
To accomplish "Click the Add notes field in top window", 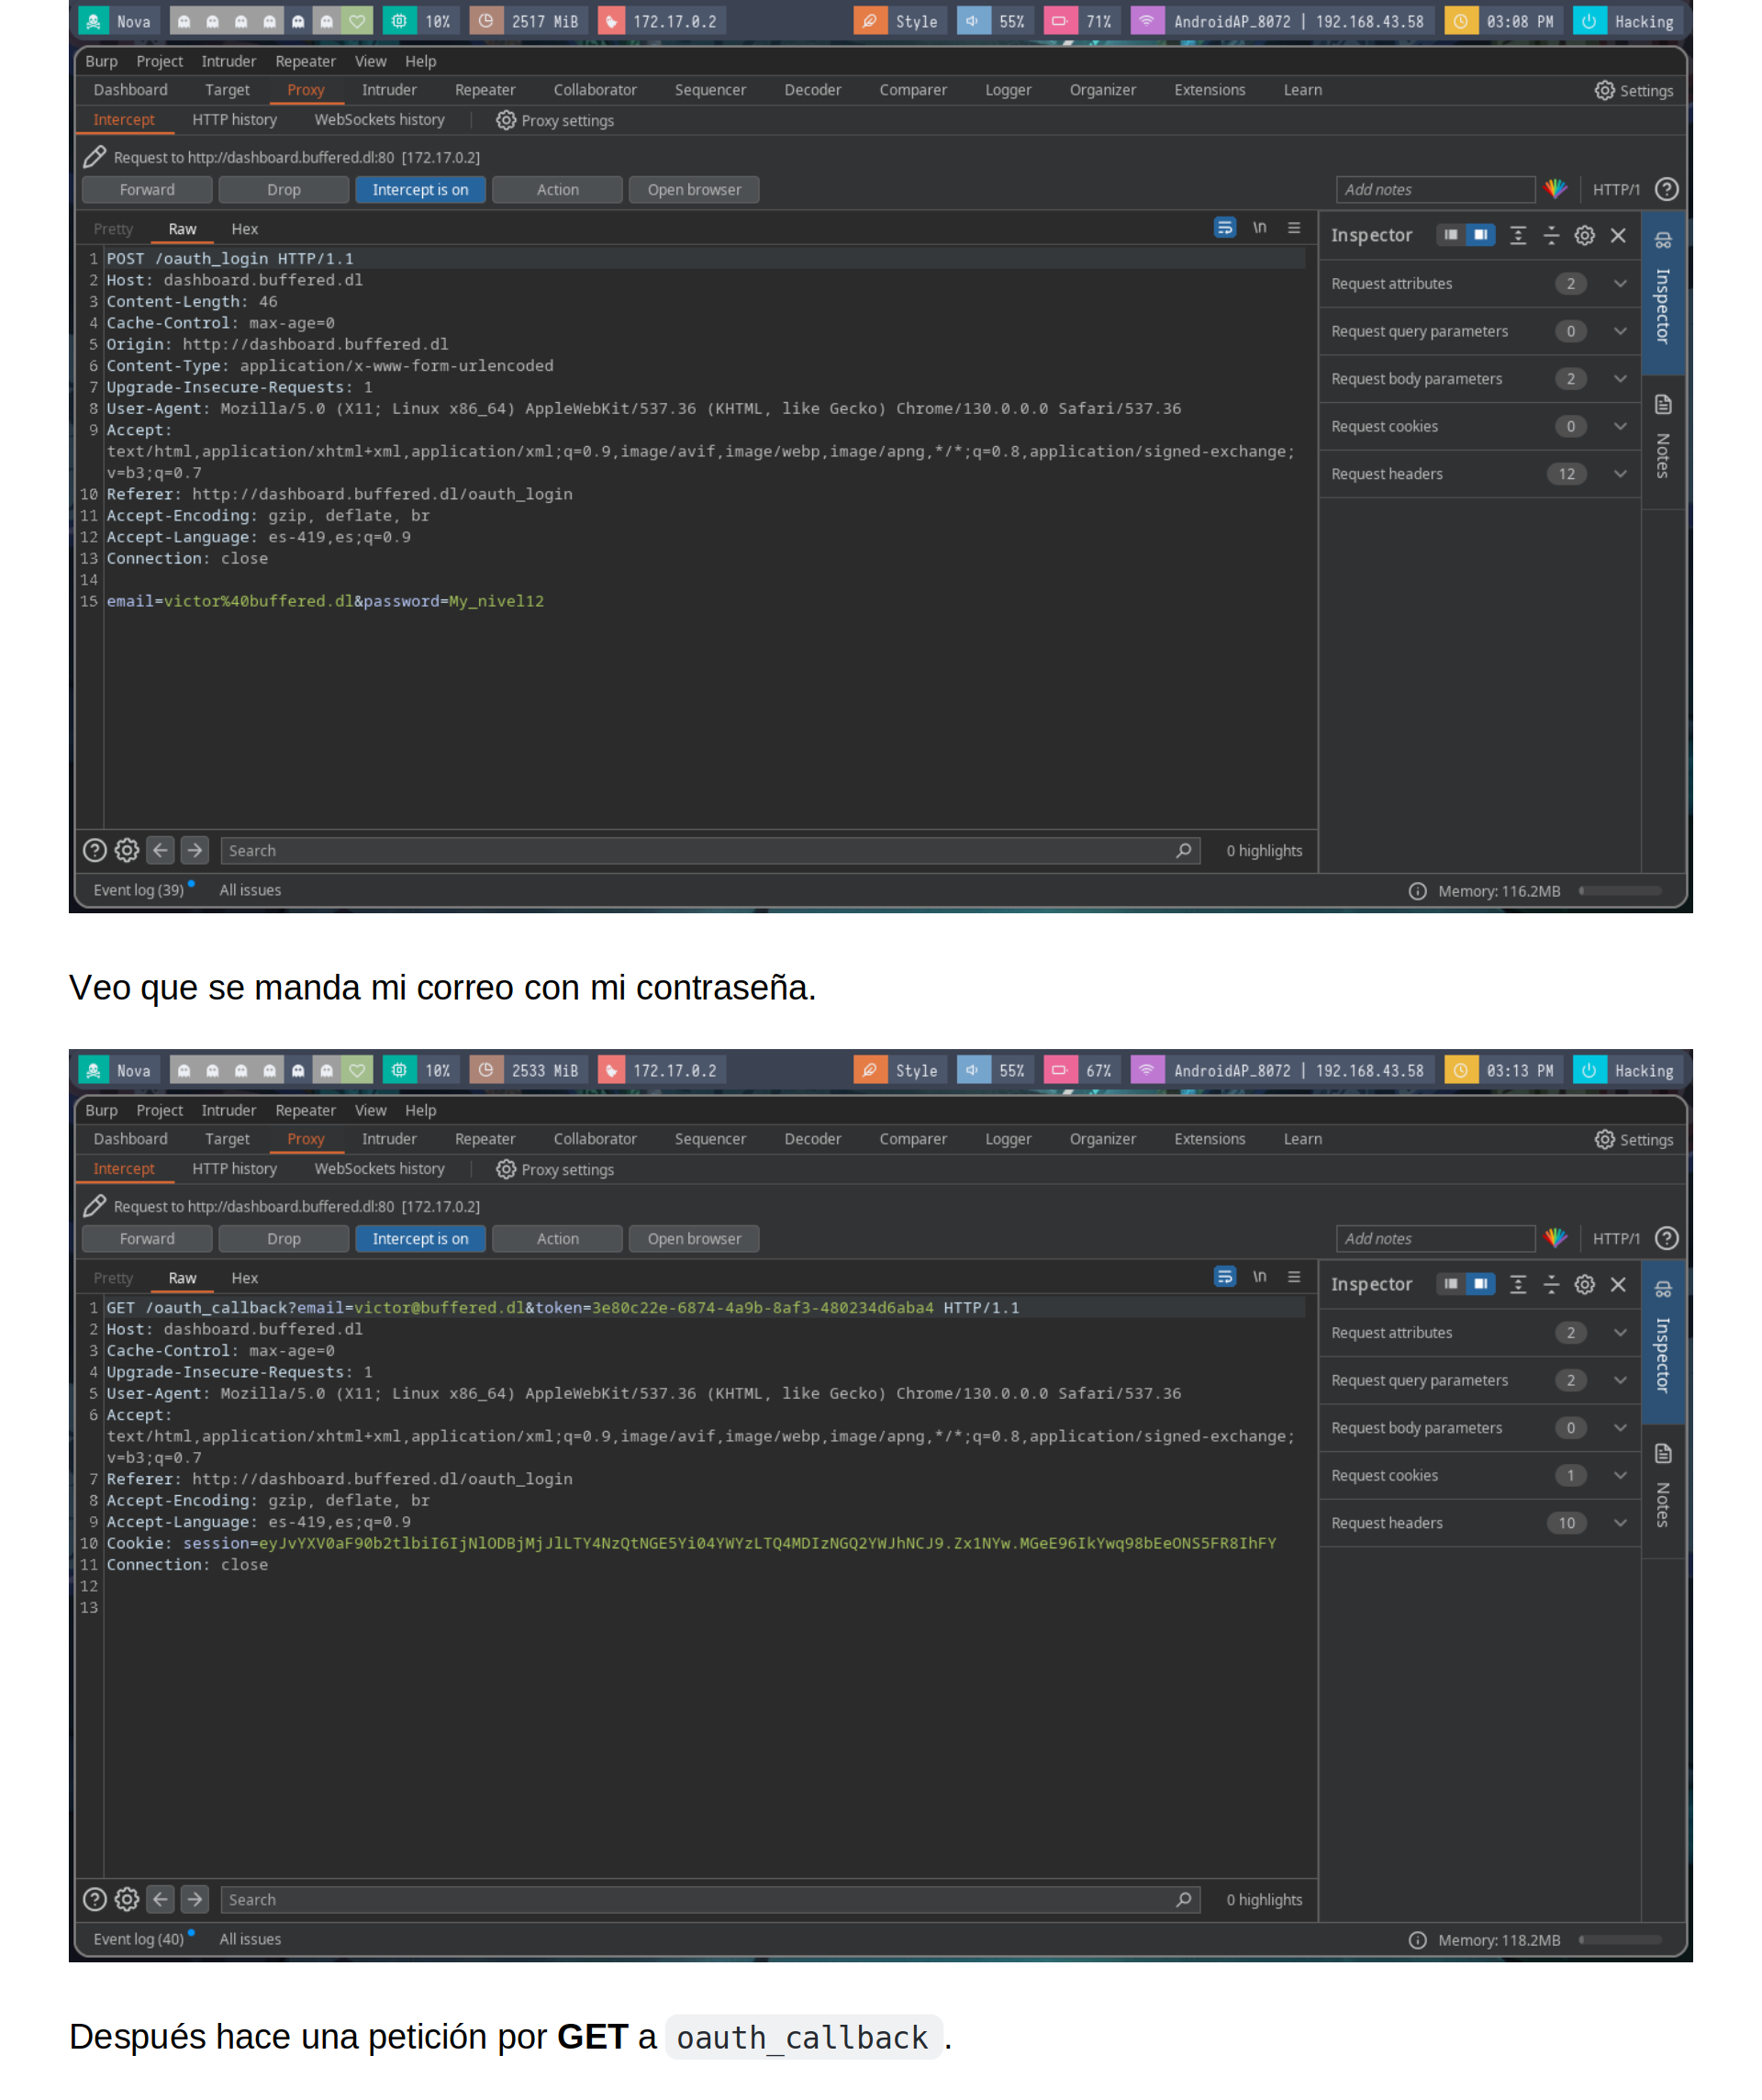I will pos(1435,189).
